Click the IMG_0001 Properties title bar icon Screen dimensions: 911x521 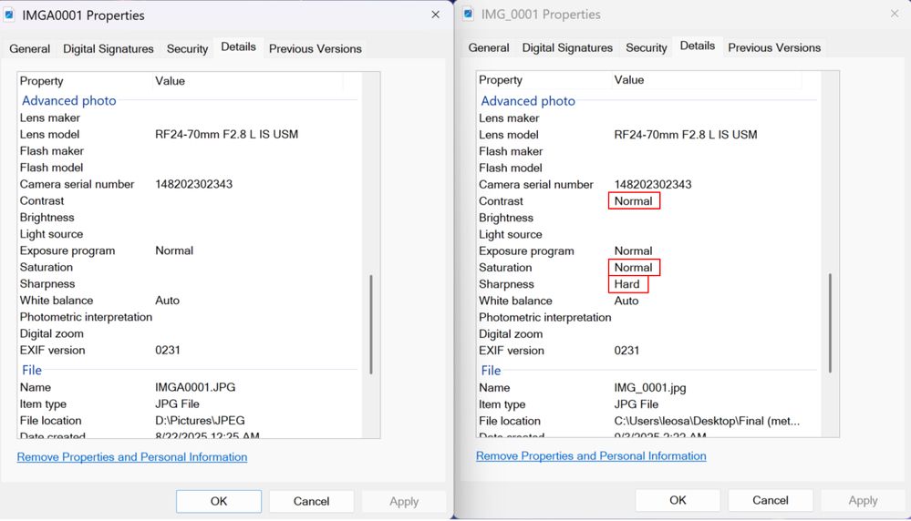pyautogui.click(x=469, y=14)
